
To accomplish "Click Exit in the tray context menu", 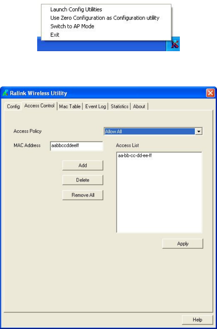I will (55, 35).
